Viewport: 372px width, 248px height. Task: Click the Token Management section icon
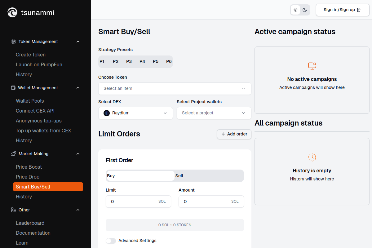tap(14, 42)
